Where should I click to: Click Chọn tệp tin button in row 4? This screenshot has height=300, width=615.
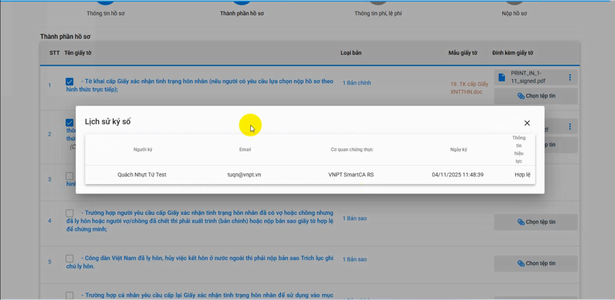pyautogui.click(x=536, y=222)
